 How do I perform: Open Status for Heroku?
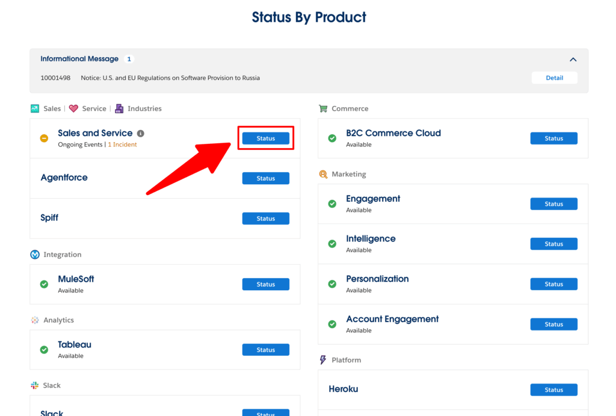coord(553,390)
